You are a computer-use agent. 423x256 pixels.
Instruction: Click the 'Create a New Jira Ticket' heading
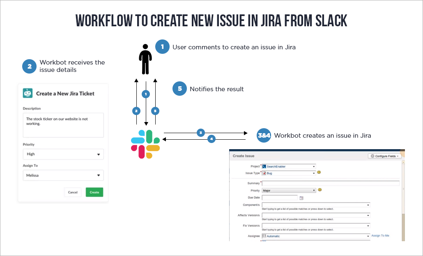[x=65, y=93]
